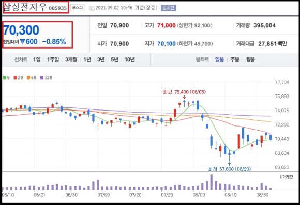Click the 06/21 date label on axis
The width and height of the screenshot is (300, 205).
point(39,195)
